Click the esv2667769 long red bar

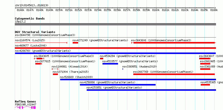[174, 74]
